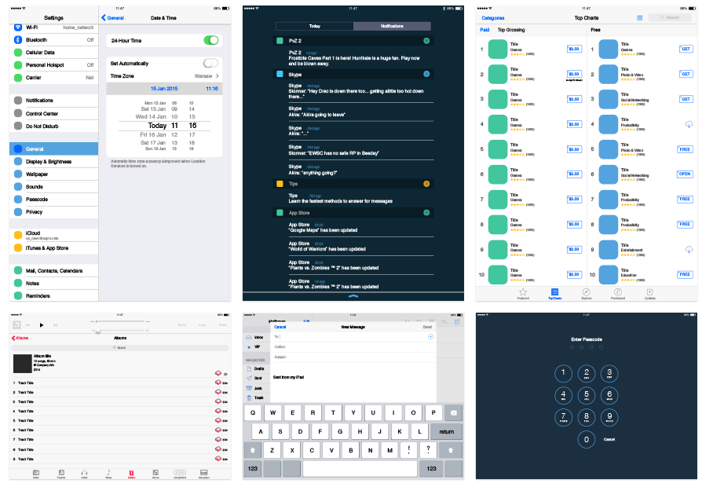This screenshot has width=702, height=487.
Task: Tap digit 0 on passcode keypad
Action: [x=586, y=440]
